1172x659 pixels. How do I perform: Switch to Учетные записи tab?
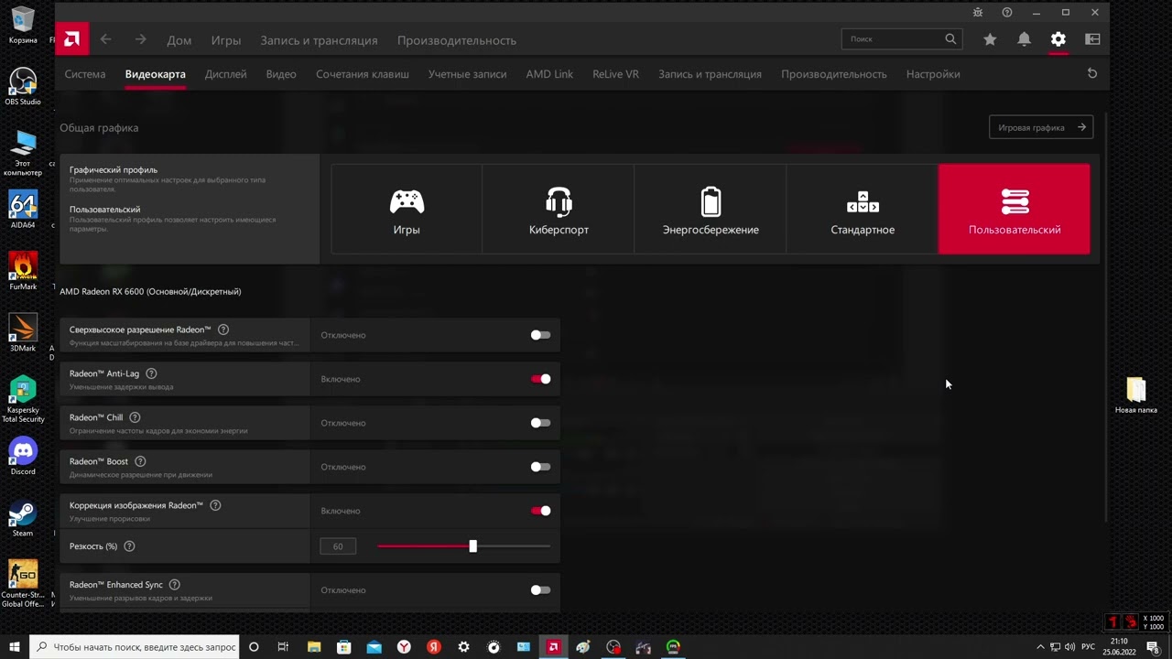(467, 74)
